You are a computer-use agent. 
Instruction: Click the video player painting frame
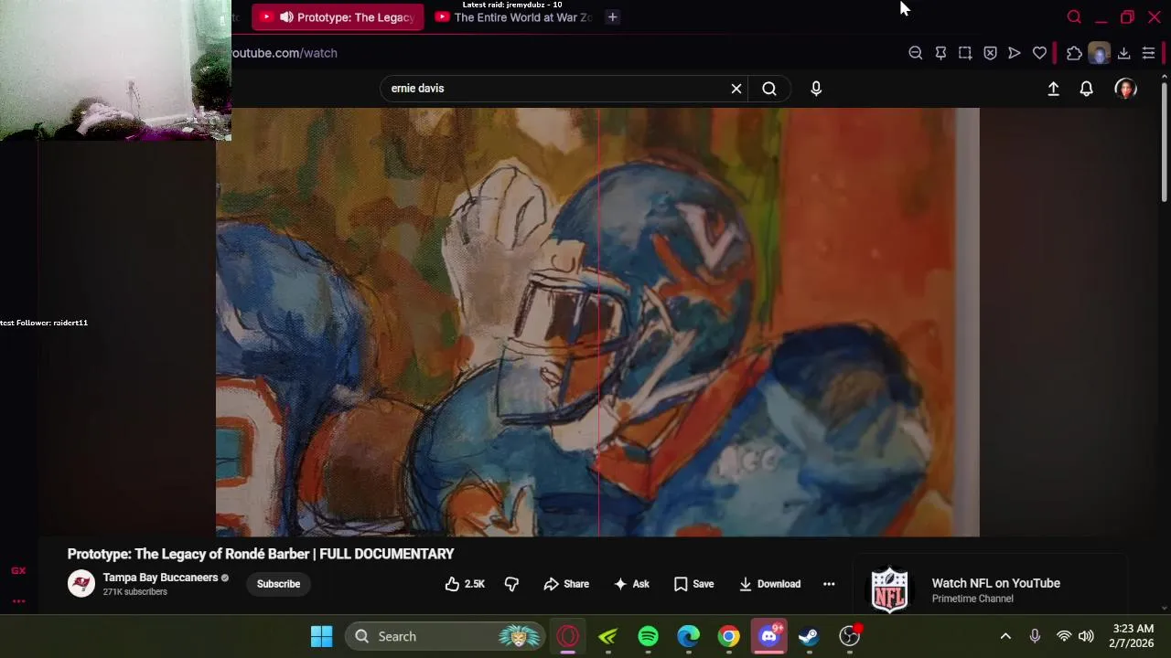point(597,322)
